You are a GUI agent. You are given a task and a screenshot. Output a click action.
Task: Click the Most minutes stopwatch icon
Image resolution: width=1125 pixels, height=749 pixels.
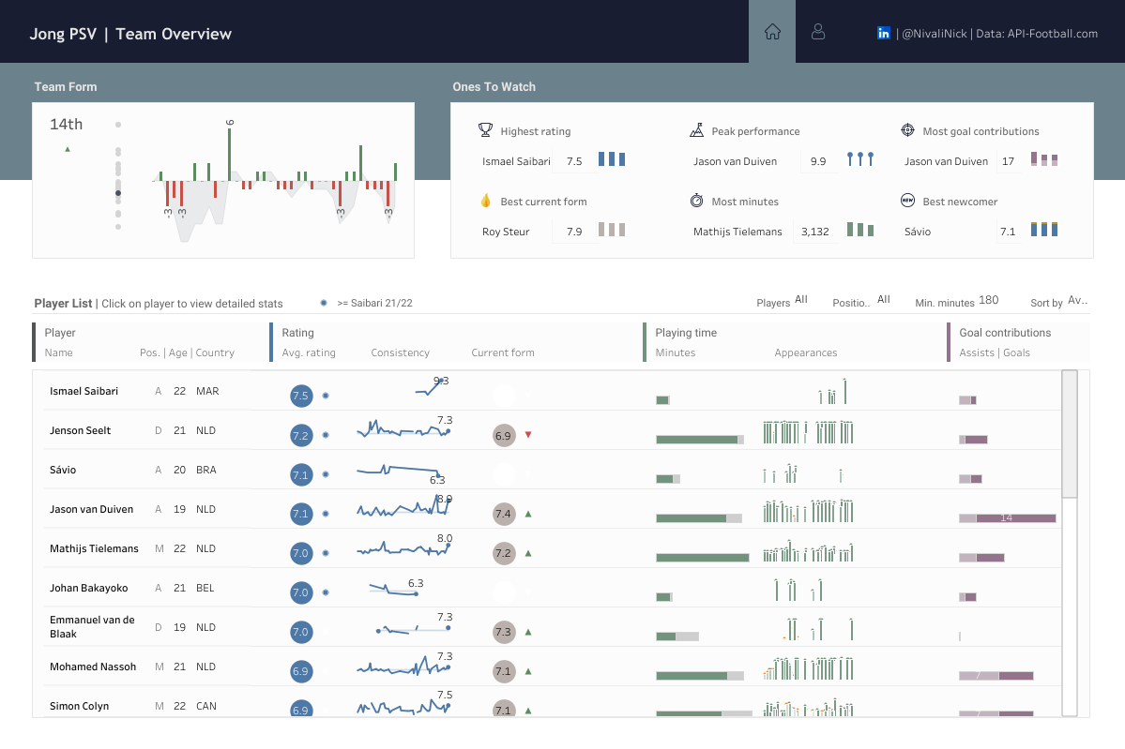pos(696,201)
